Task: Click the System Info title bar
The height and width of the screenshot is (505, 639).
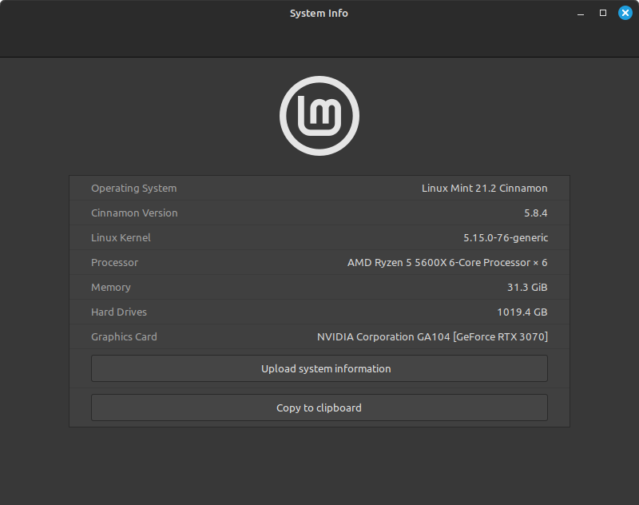Action: 319,13
